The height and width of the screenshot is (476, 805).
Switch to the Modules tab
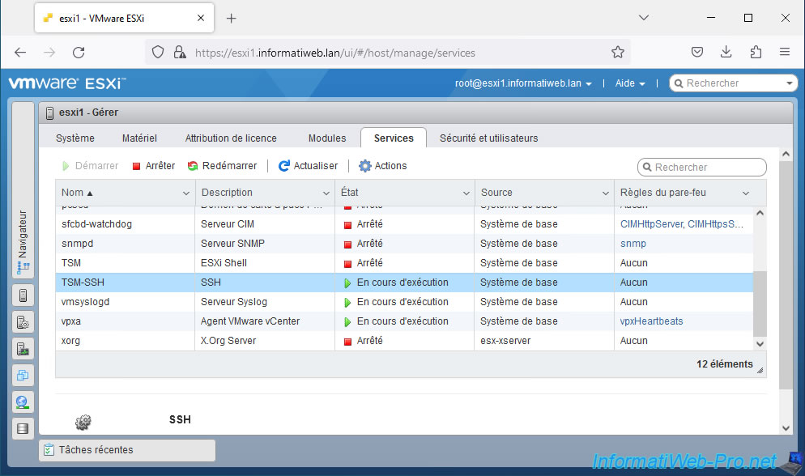click(x=327, y=138)
